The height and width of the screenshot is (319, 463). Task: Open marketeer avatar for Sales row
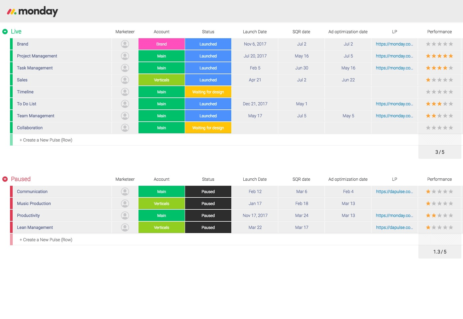[125, 80]
